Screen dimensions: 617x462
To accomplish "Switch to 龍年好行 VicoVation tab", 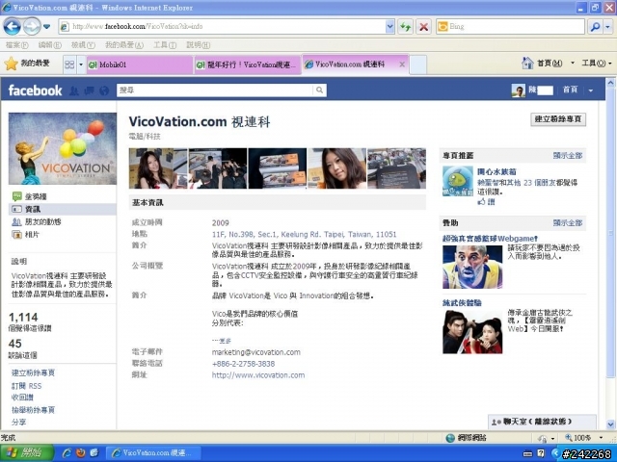I will coord(247,64).
